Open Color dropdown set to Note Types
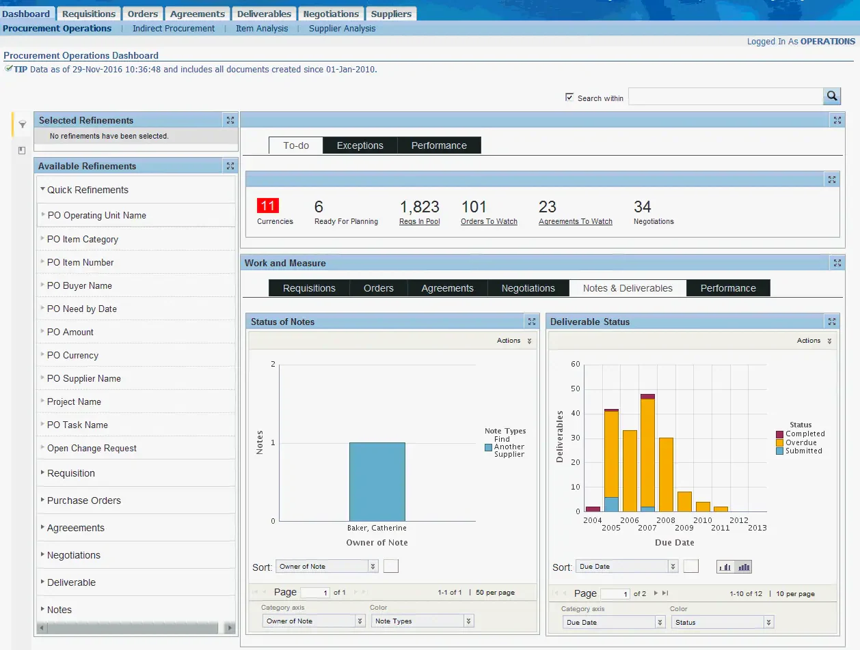Image resolution: width=860 pixels, height=650 pixels. point(422,621)
